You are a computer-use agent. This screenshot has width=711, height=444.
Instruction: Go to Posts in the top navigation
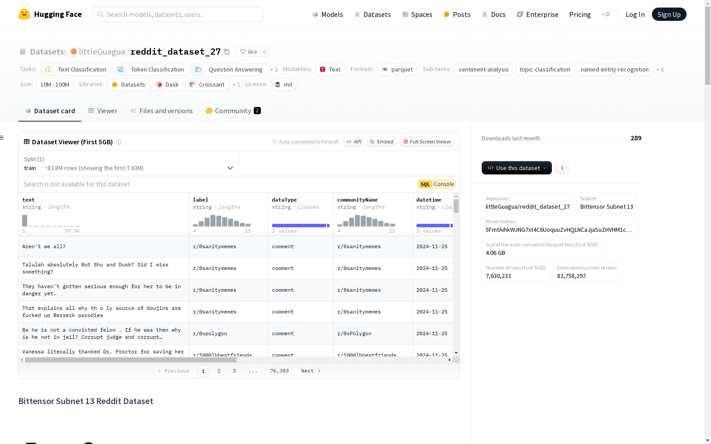click(x=457, y=15)
